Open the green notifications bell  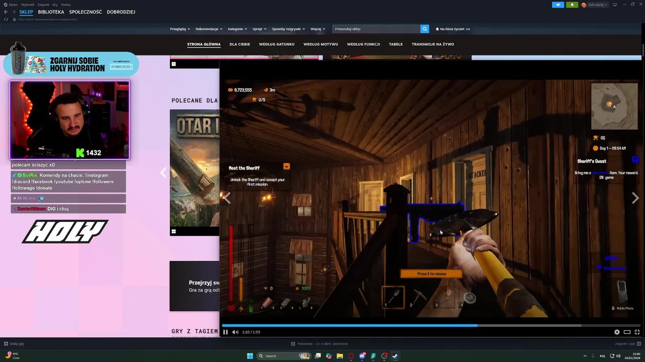(x=572, y=5)
